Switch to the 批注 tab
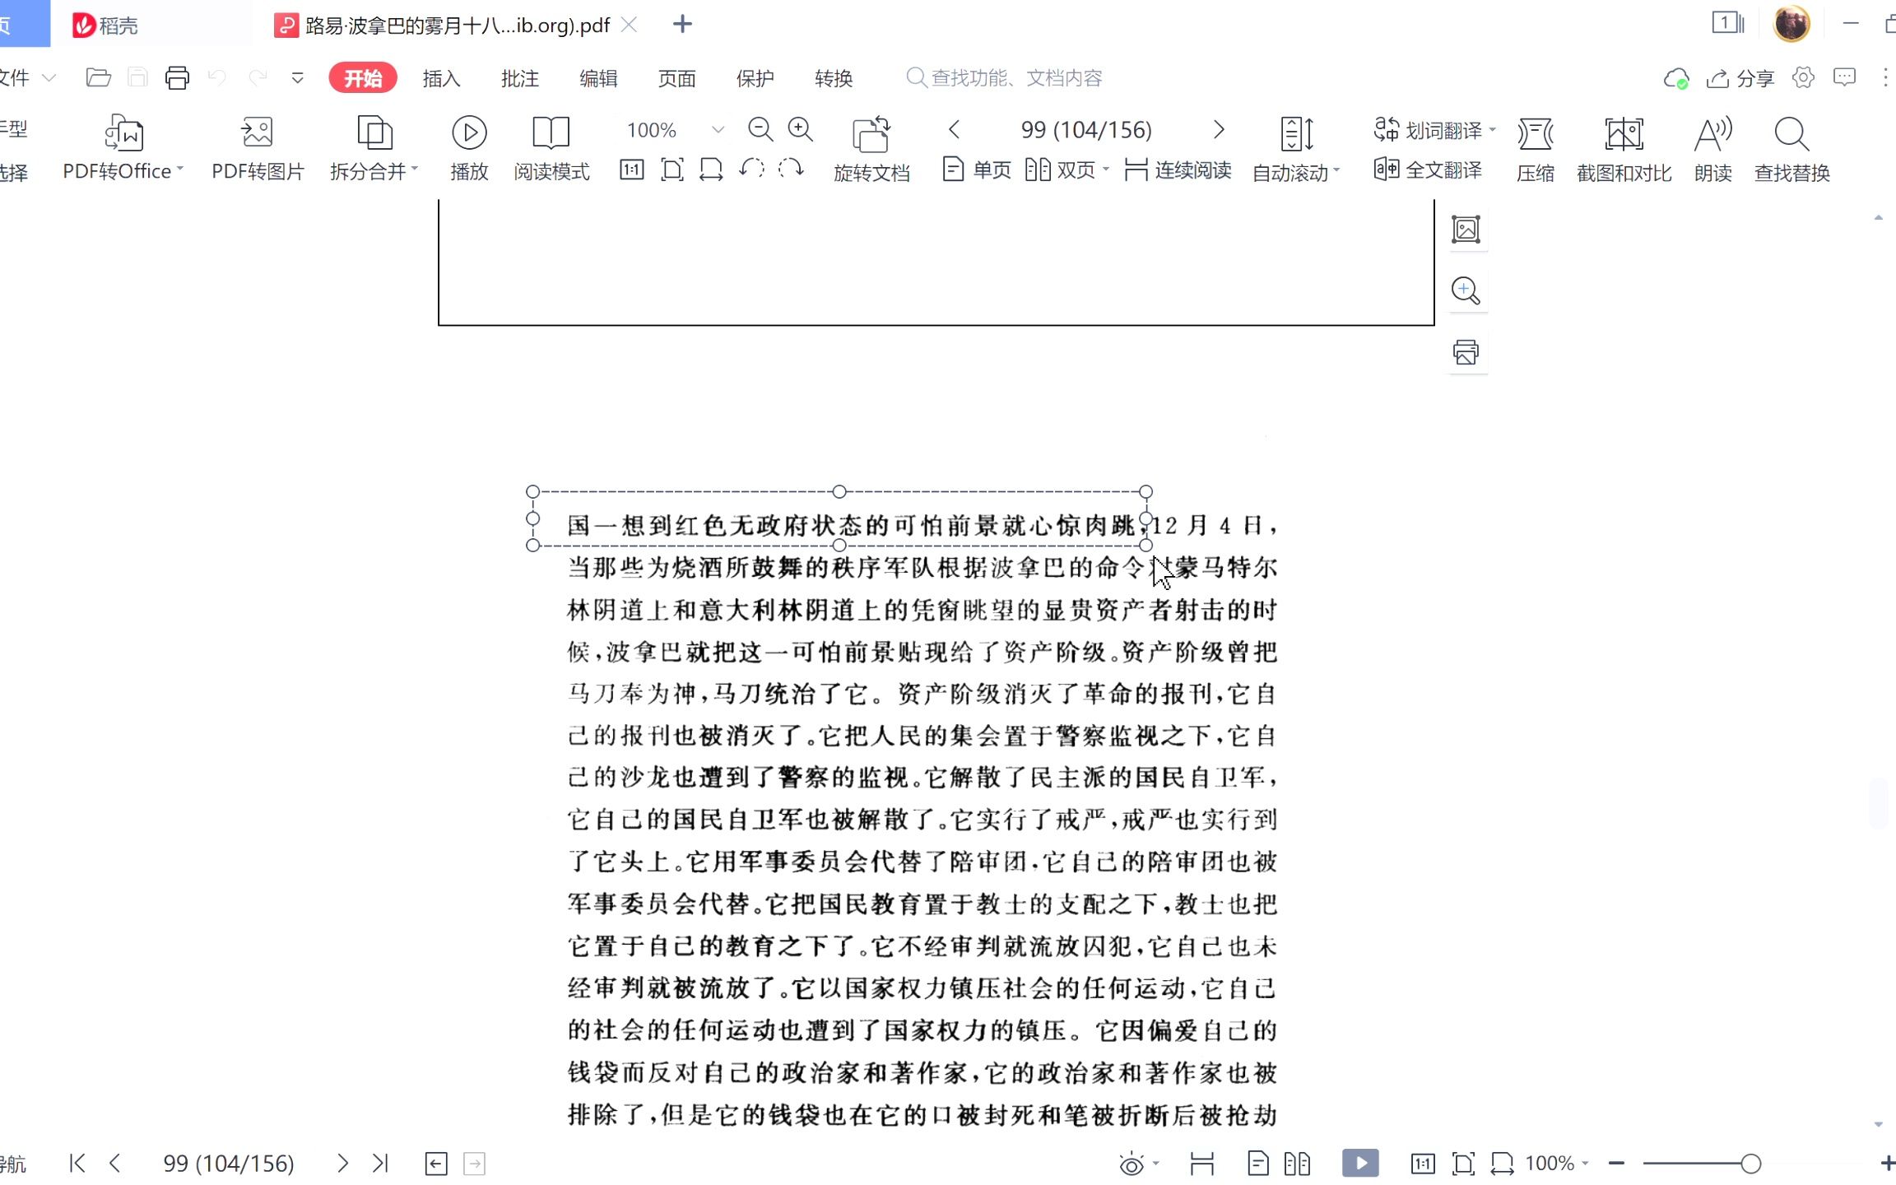The image size is (1896, 1185). [x=520, y=78]
